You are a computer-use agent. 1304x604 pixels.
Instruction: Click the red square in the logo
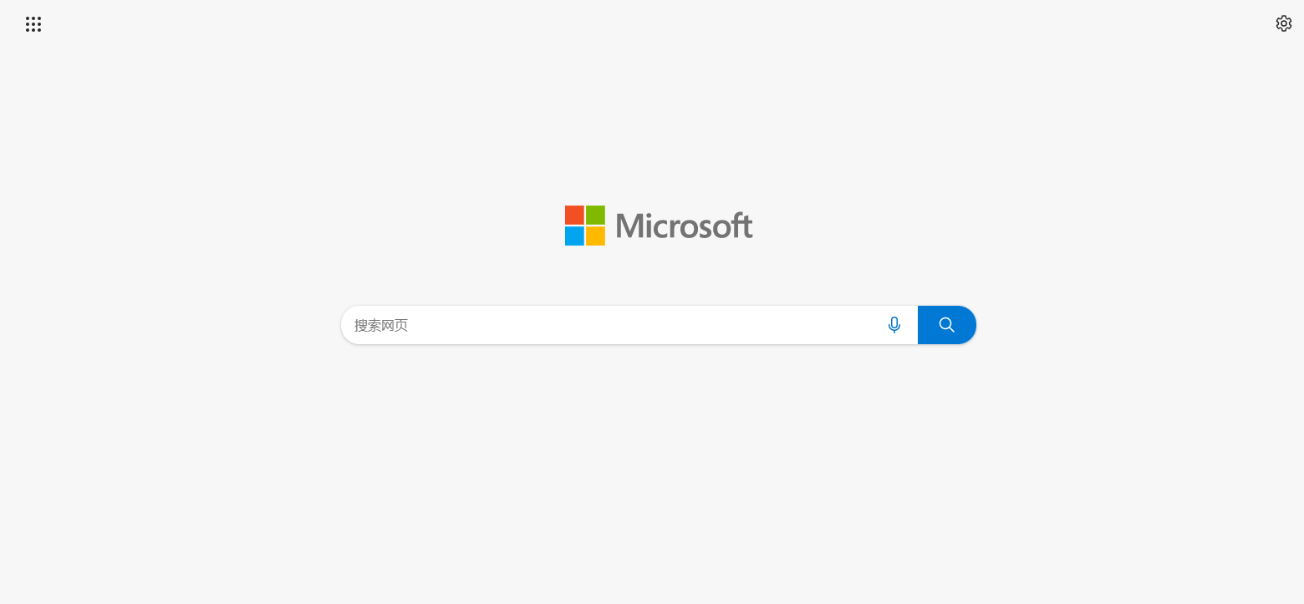point(574,215)
